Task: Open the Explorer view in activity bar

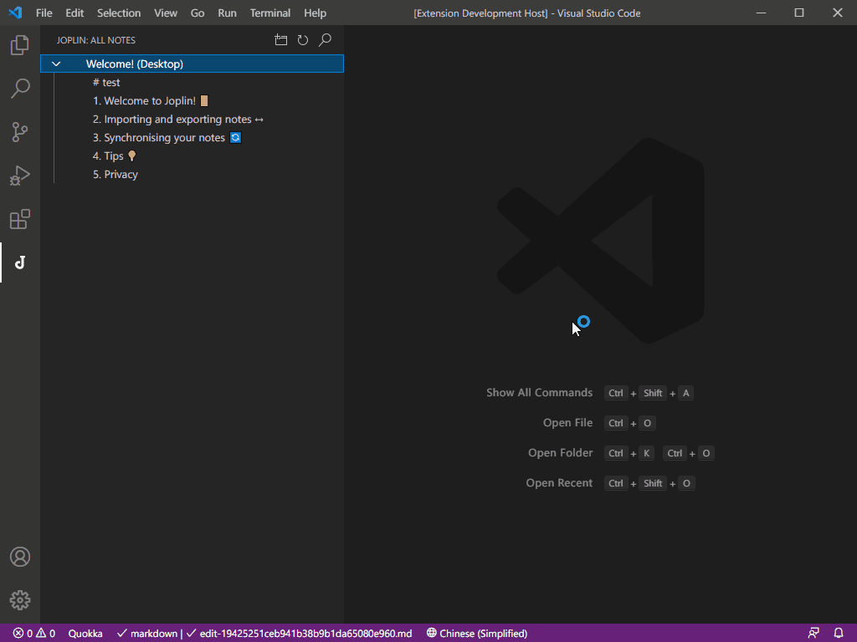Action: point(20,45)
